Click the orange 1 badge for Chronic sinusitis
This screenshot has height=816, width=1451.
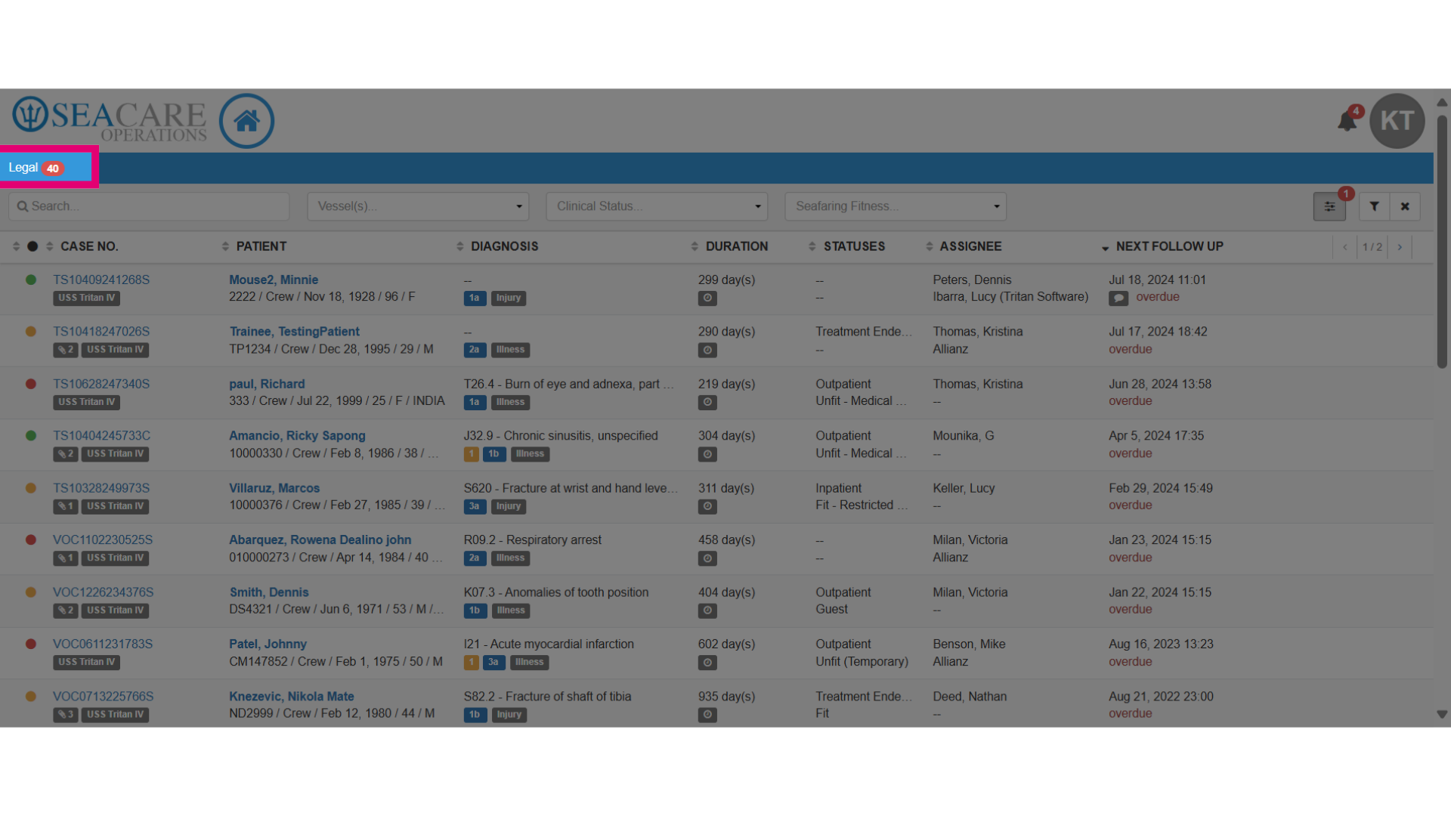471,454
